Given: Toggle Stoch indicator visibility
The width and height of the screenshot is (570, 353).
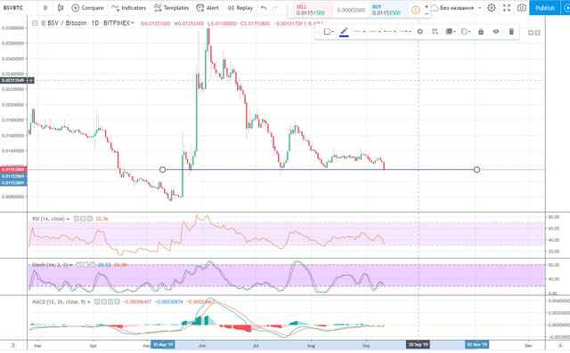Looking at the screenshot, I should [79, 265].
